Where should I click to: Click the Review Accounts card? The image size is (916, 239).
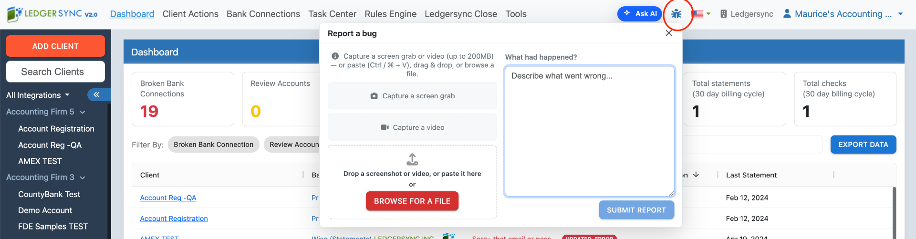[281, 99]
